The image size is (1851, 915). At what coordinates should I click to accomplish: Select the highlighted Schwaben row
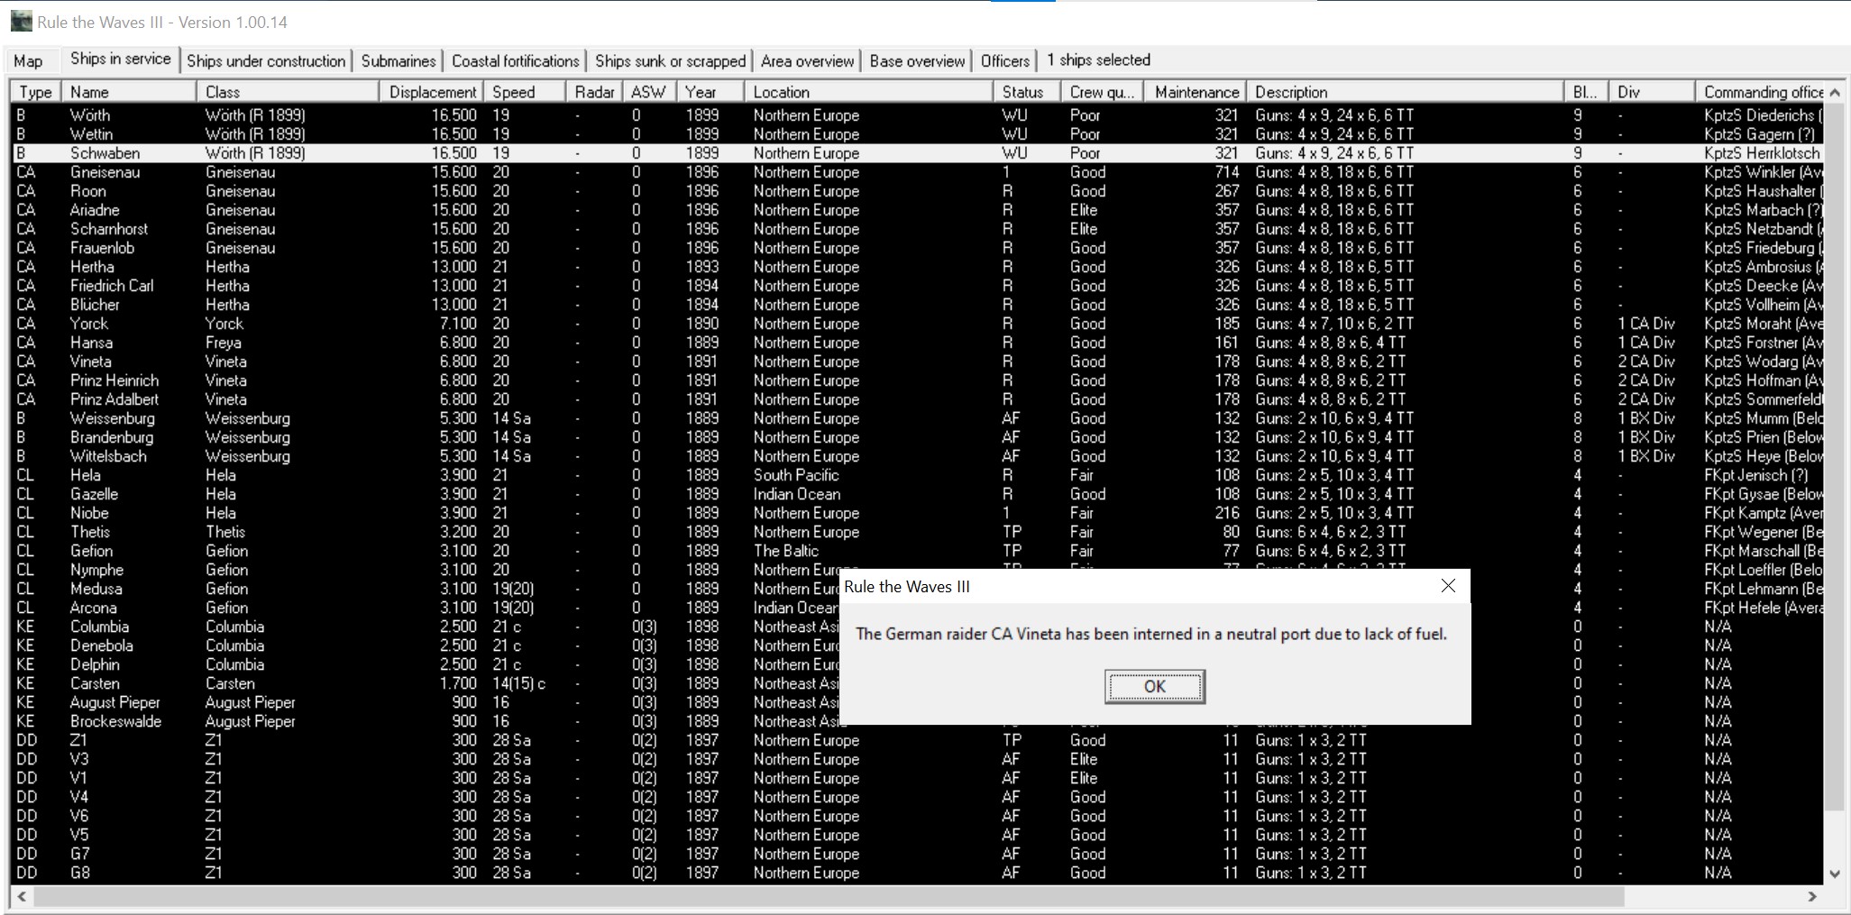(x=916, y=153)
